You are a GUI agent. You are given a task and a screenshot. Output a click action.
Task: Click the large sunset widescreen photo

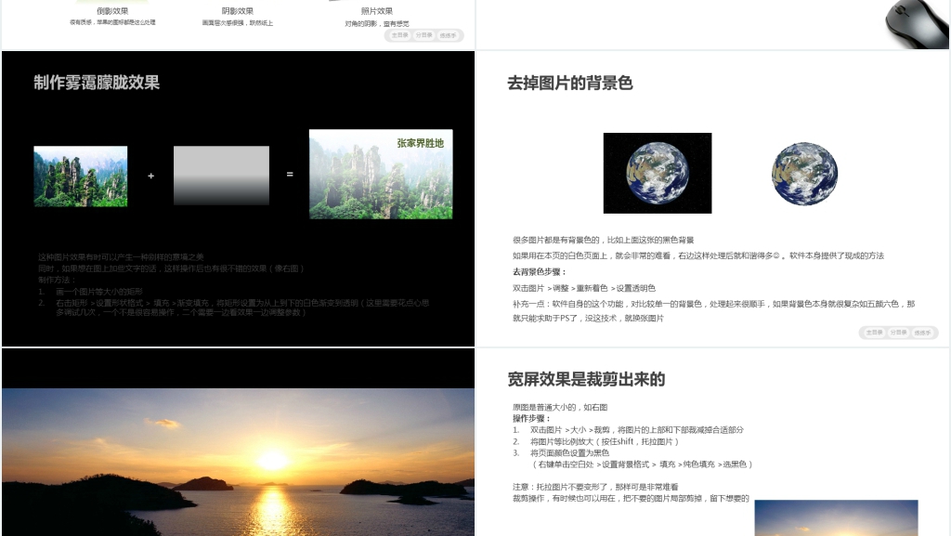click(x=238, y=462)
